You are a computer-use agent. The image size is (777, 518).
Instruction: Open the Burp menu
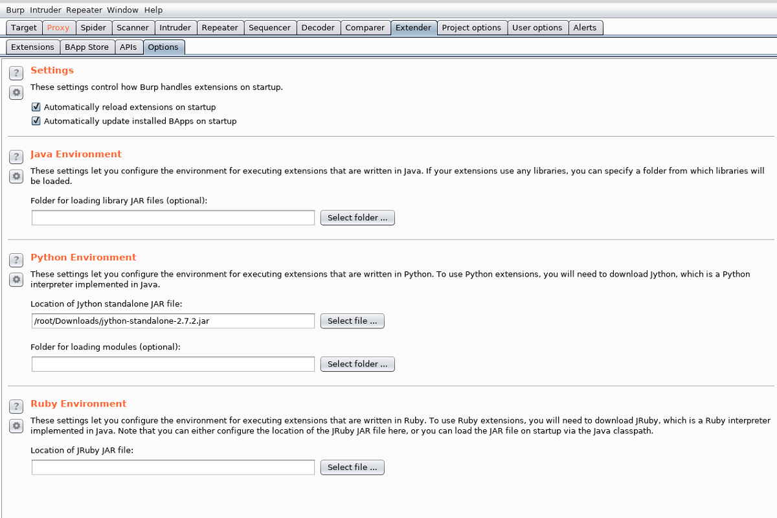coord(16,10)
